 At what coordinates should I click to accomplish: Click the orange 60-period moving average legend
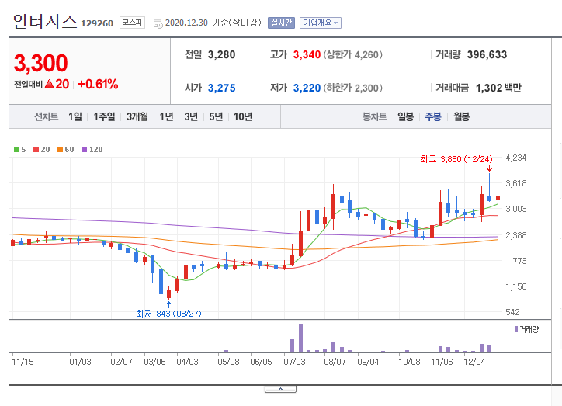(x=65, y=149)
